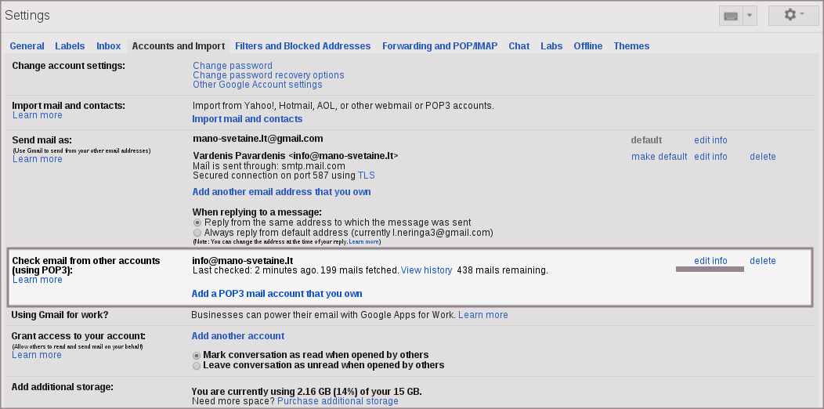Select 'Reply from the same address' option
This screenshot has width=824, height=409.
(x=197, y=223)
